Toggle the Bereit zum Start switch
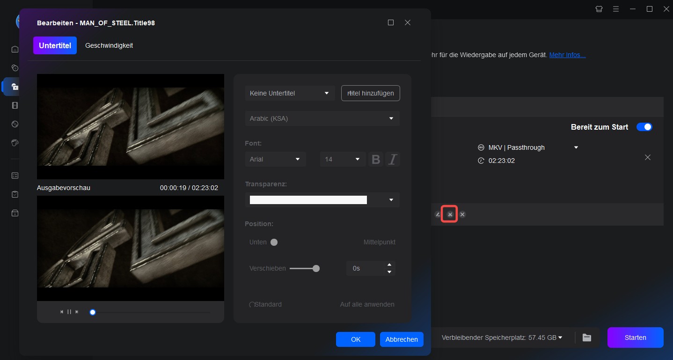Viewport: 673px width, 360px height. tap(644, 127)
